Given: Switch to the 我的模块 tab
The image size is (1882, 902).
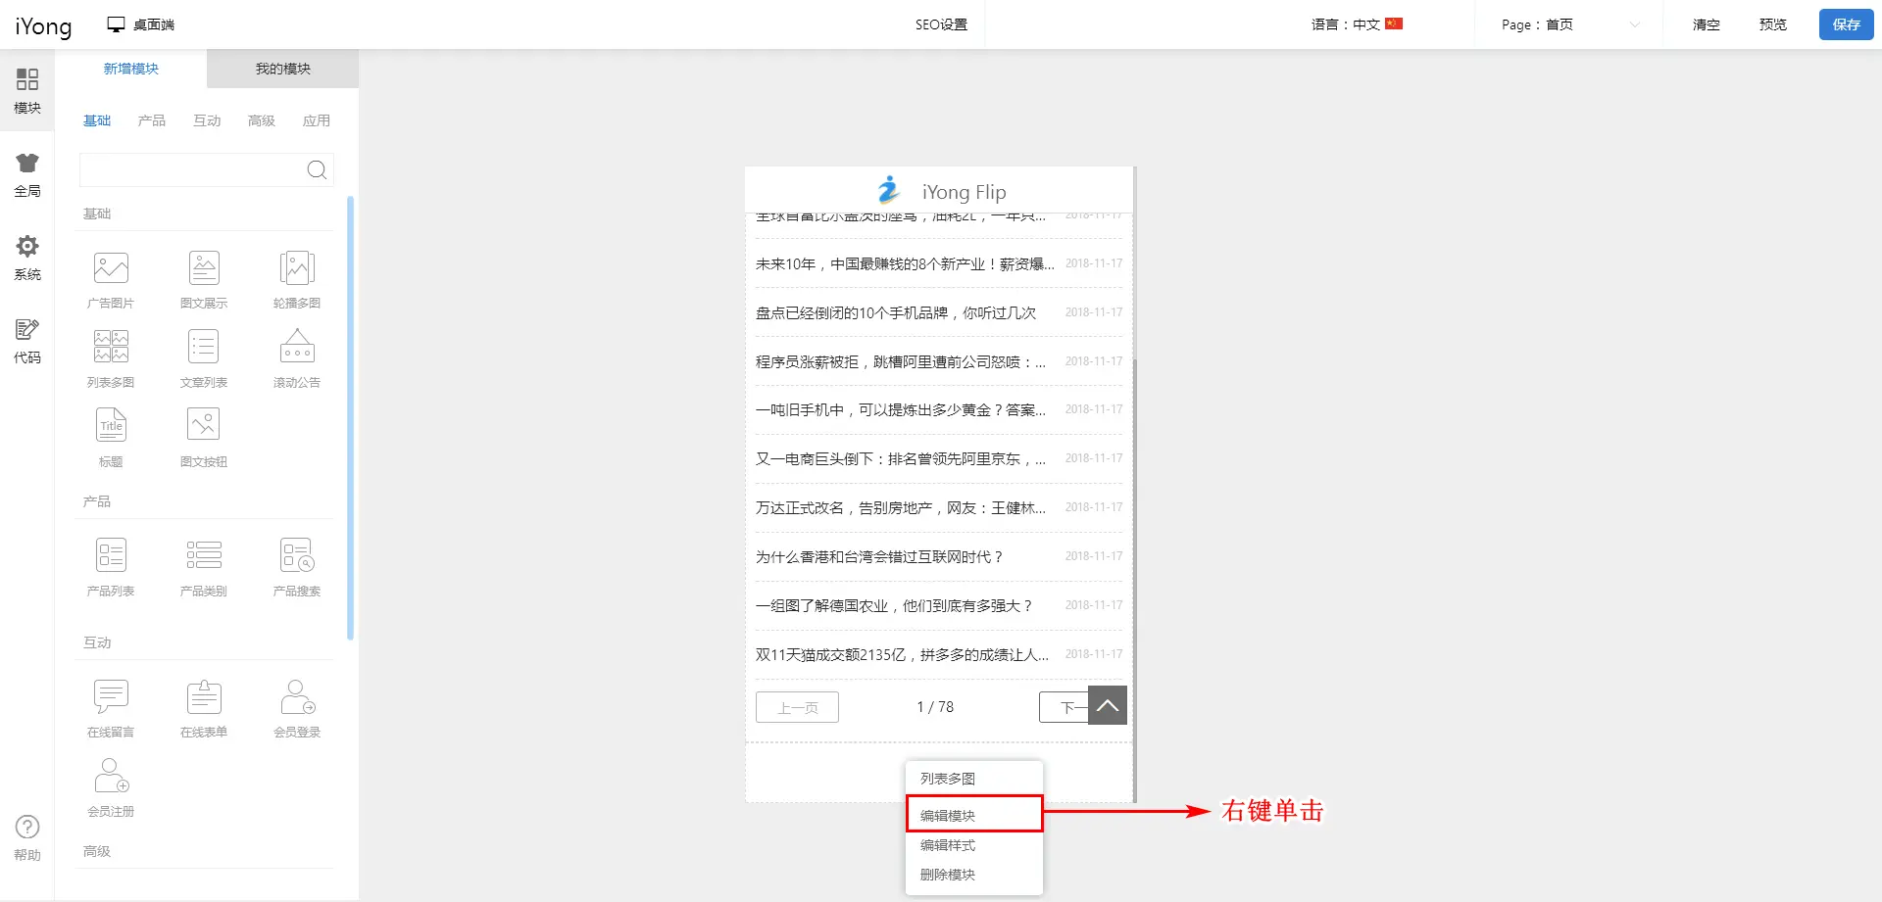Looking at the screenshot, I should (282, 69).
